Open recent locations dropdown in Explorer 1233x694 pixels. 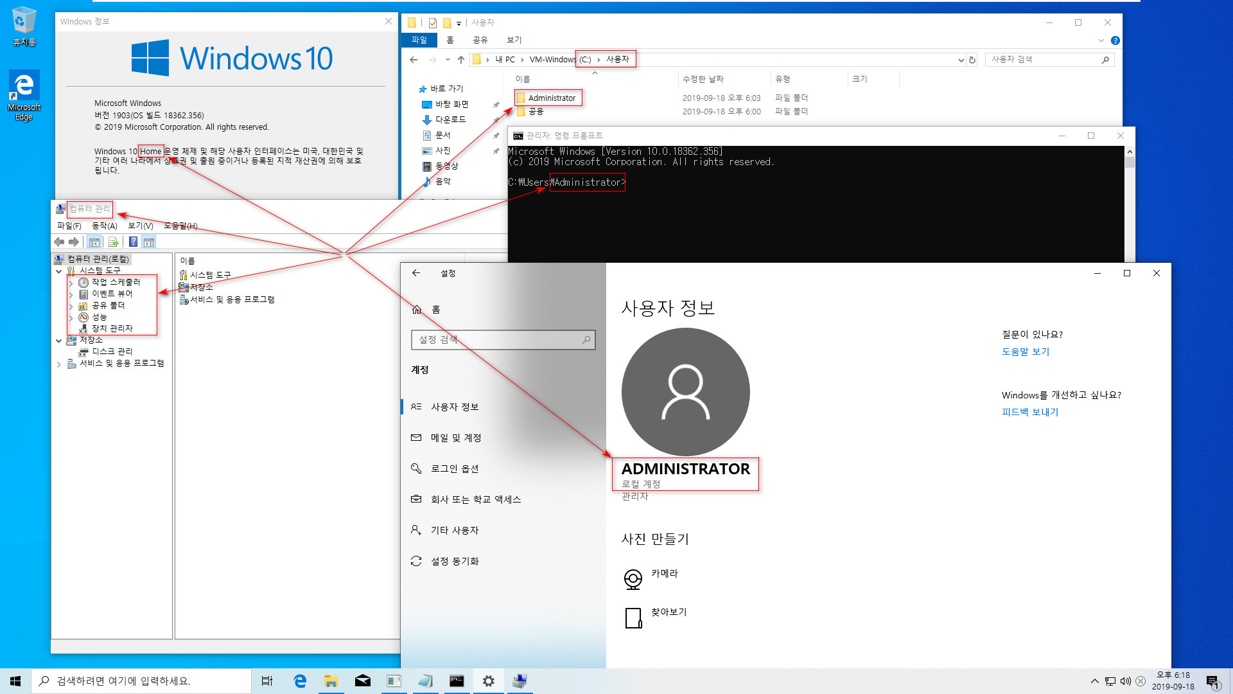(x=448, y=60)
